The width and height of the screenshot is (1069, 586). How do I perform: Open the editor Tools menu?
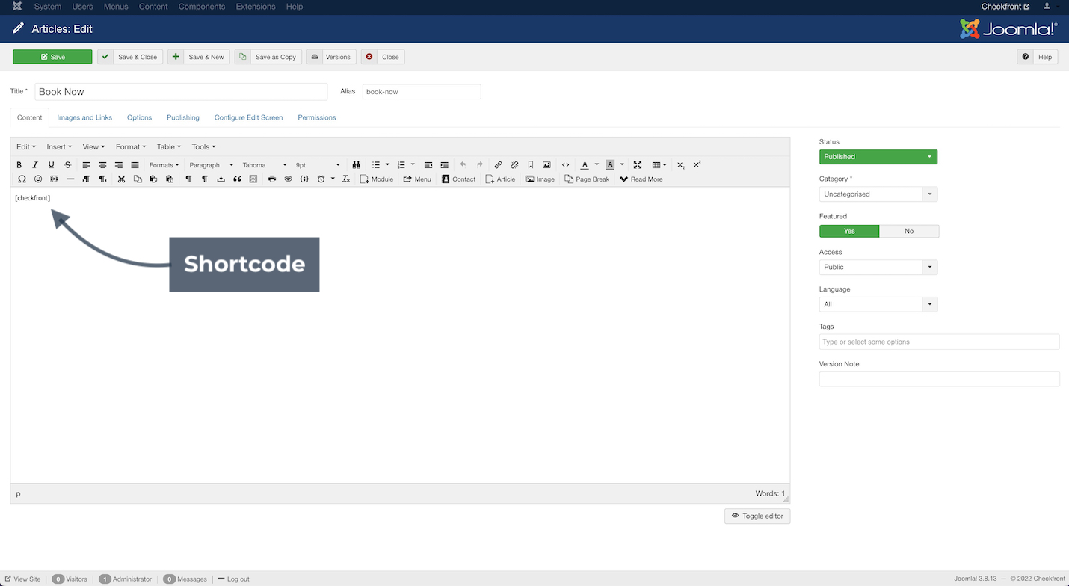203,147
